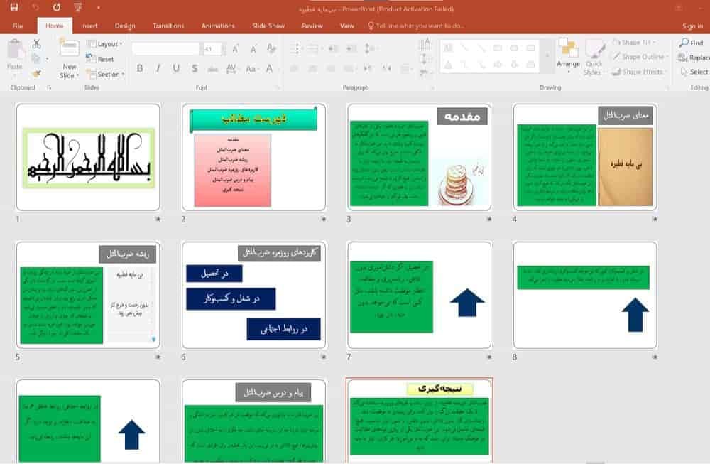Click the Sign in link
The width and height of the screenshot is (710, 464).
692,26
